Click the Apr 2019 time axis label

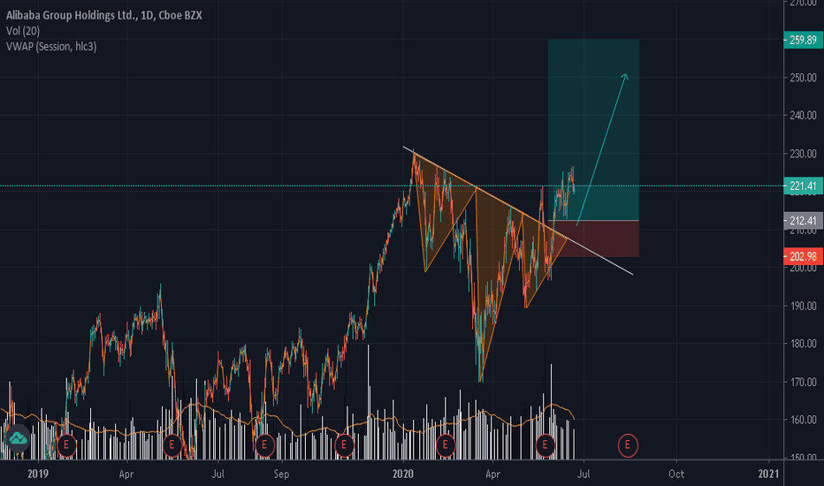click(x=126, y=474)
